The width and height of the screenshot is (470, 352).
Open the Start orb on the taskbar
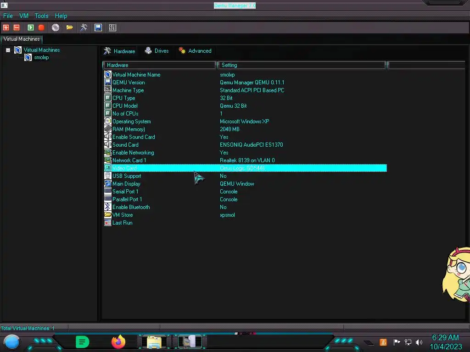(x=12, y=342)
